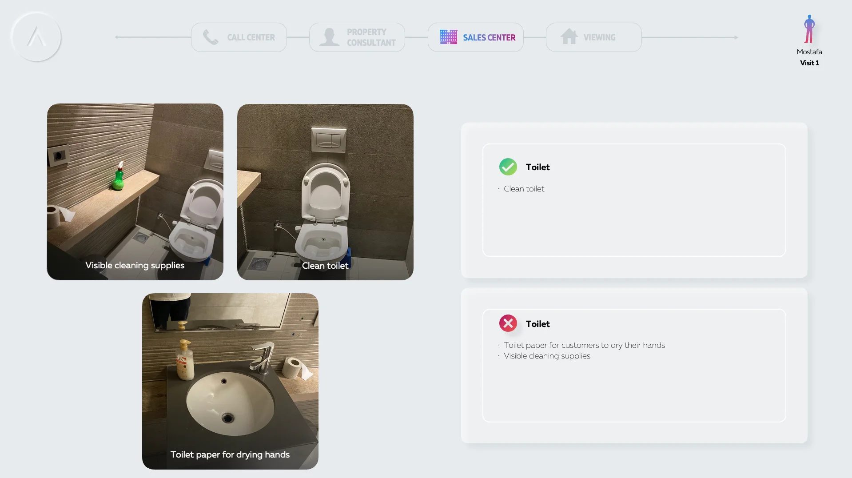Image resolution: width=852 pixels, height=478 pixels.
Task: Click the Clean toilet bullet item
Action: [524, 189]
